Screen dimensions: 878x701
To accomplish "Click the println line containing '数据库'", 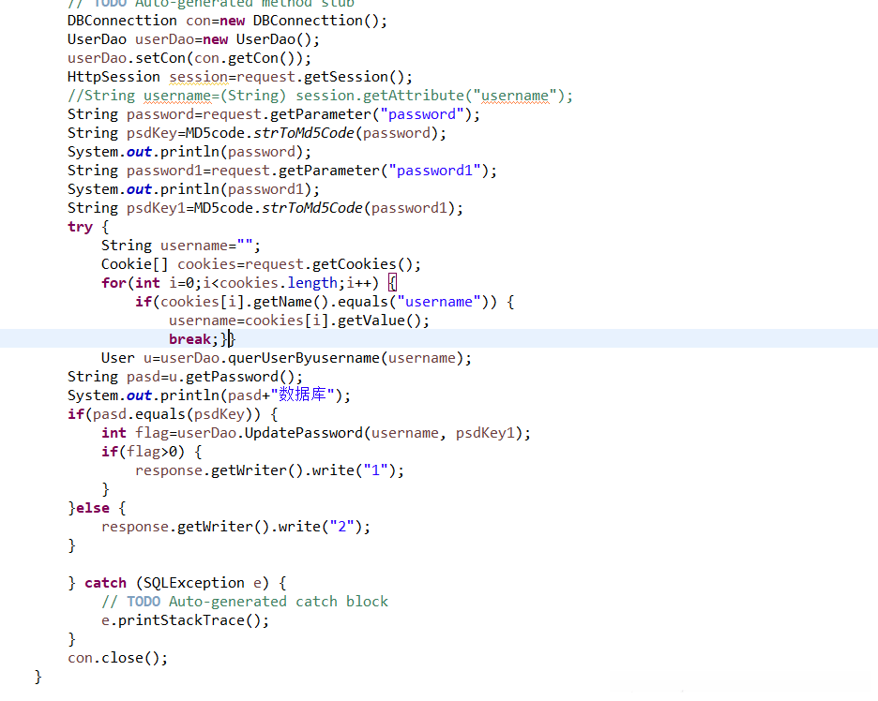I will [x=209, y=395].
